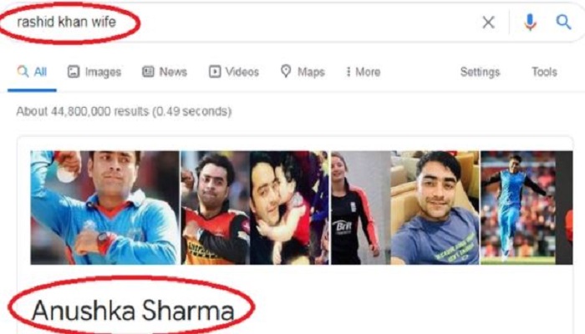Open image of player in orange-black jersey
The height and width of the screenshot is (334, 585).
(x=216, y=208)
